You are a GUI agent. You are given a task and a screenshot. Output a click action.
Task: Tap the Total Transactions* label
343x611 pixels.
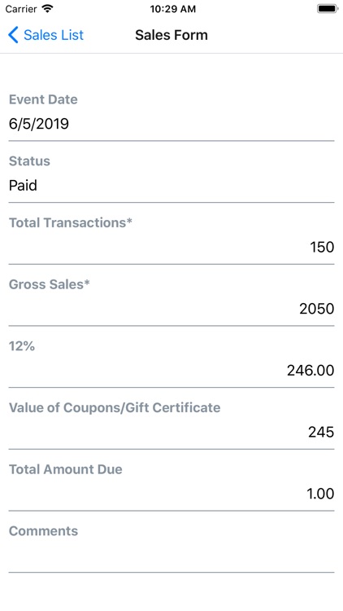(x=71, y=222)
